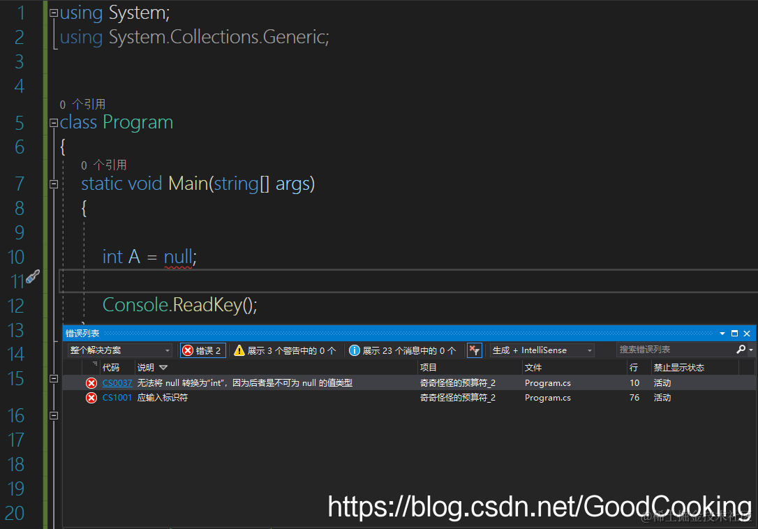Click the clear error list filter icon

tap(474, 350)
